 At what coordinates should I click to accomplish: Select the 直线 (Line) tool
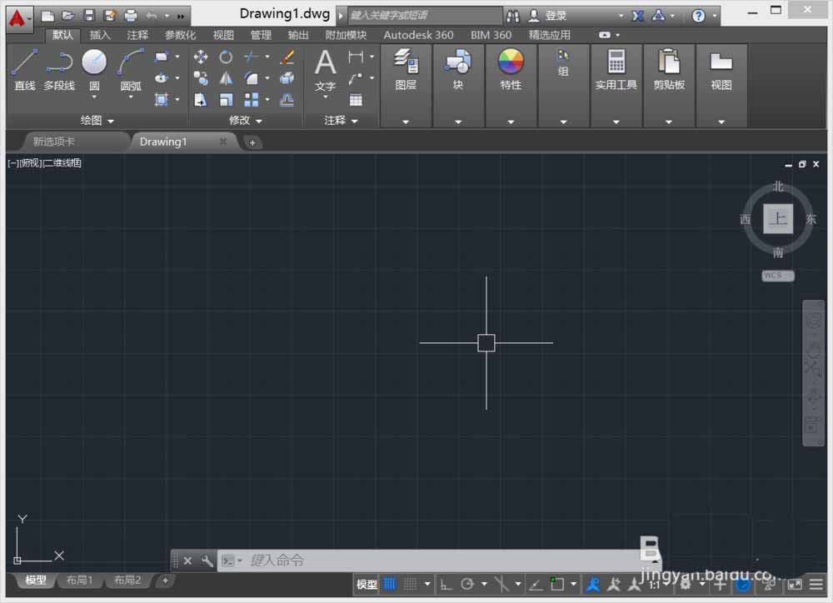(x=24, y=70)
